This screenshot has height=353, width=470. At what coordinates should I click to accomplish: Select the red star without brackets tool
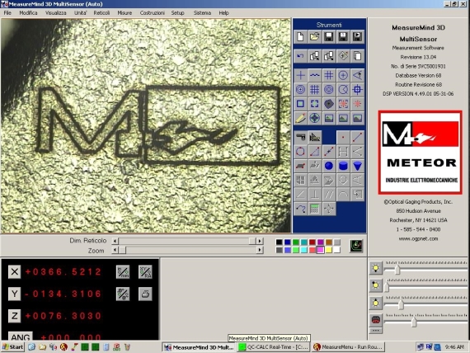[x=357, y=104]
